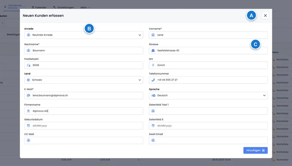292x166 pixels.
Task: Click the Nachname field containing Baumann
Action: pos(84,50)
